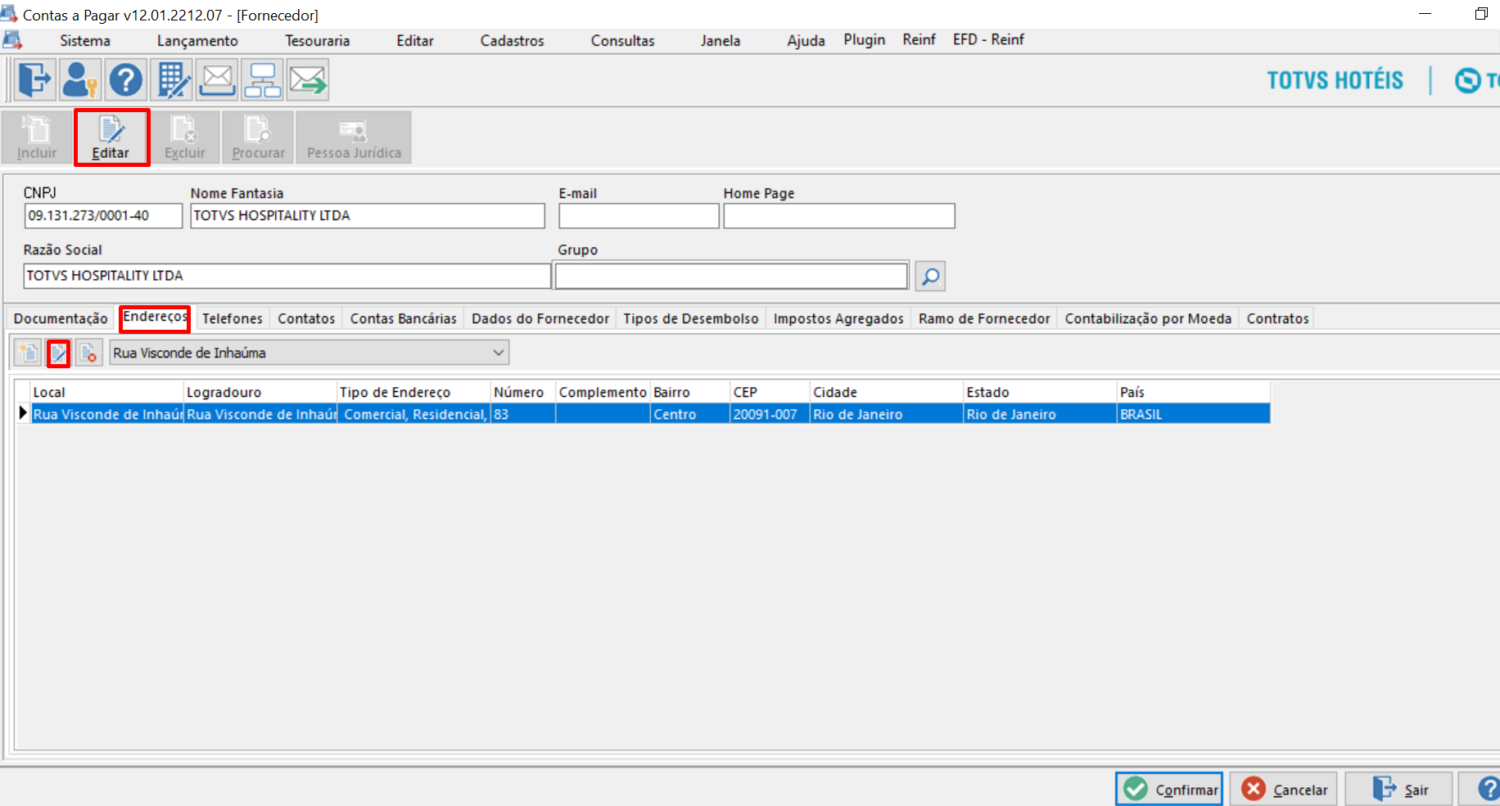This screenshot has width=1500, height=806.
Task: Click the help icon at bottom right
Action: (x=1488, y=789)
